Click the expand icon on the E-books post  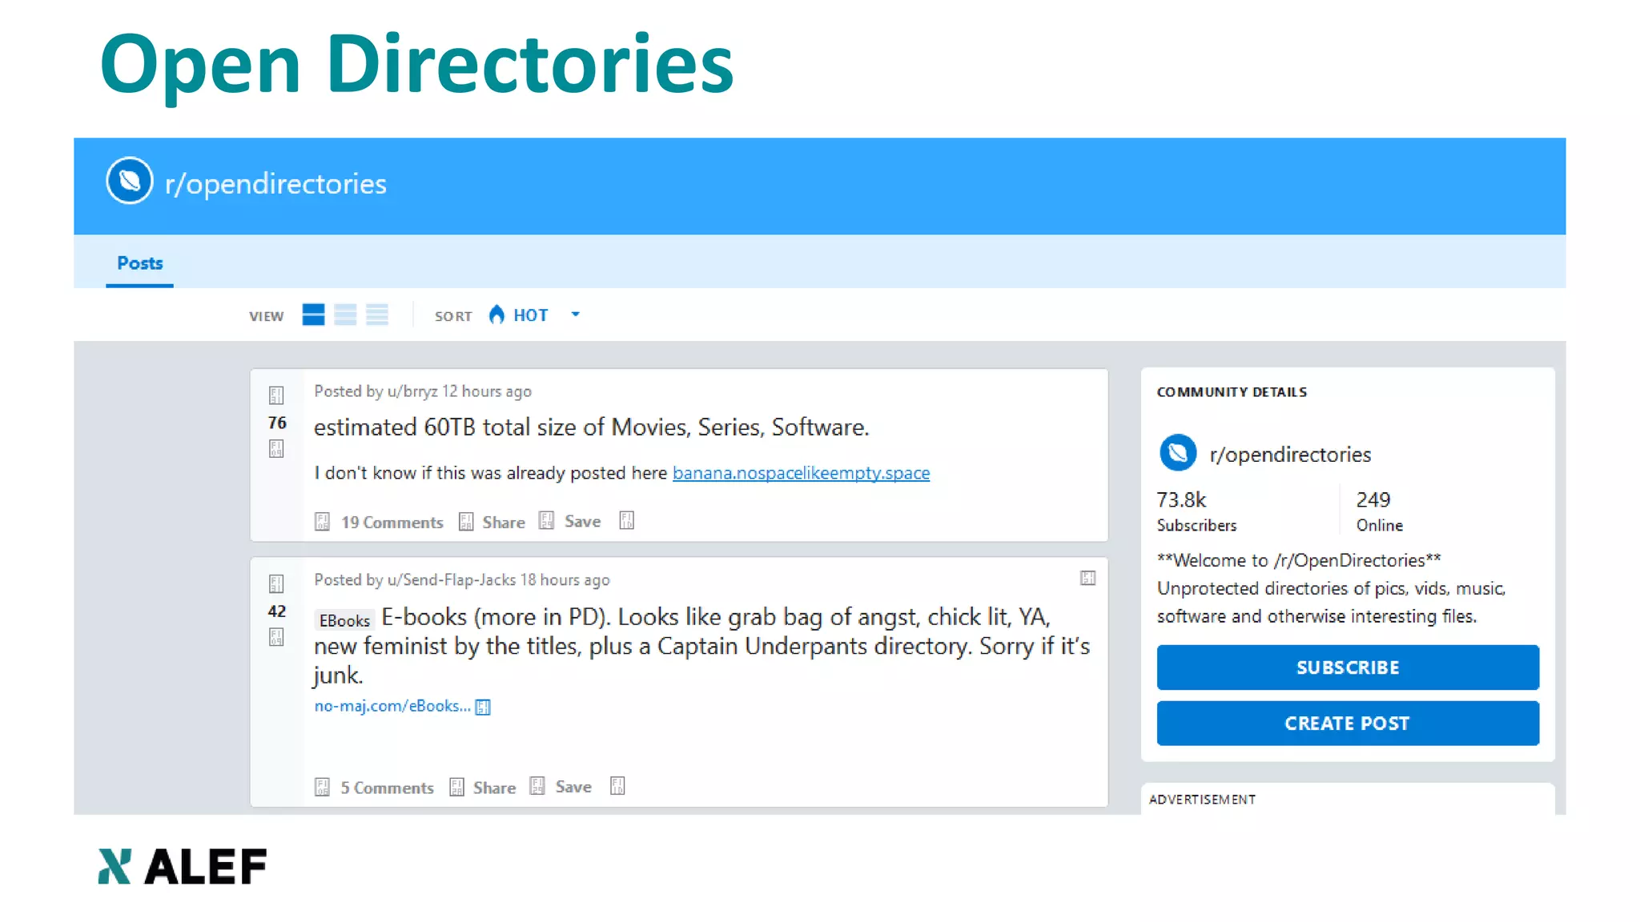coord(1087,578)
